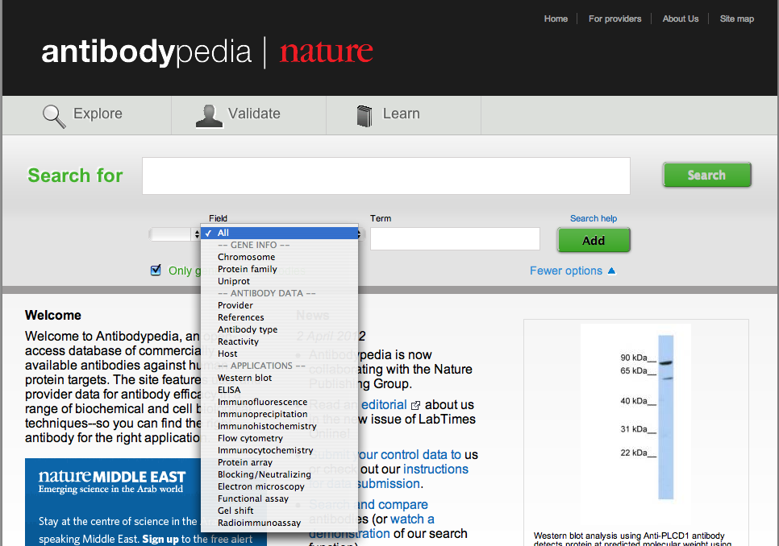Click the instructions link in News section
Screen dimensions: 779x546
[436, 469]
